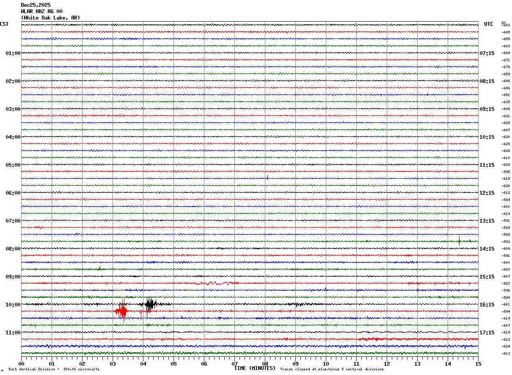Select the 10:00 CST time label

point(13,305)
